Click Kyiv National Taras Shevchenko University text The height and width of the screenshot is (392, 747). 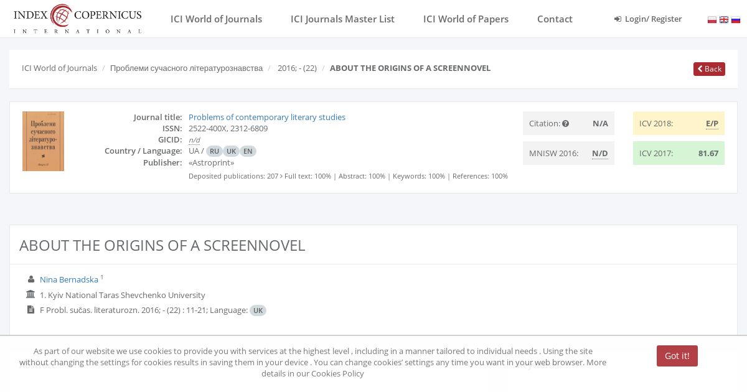(127, 295)
